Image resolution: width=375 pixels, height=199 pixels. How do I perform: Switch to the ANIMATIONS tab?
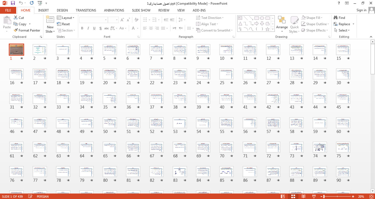[x=114, y=10]
